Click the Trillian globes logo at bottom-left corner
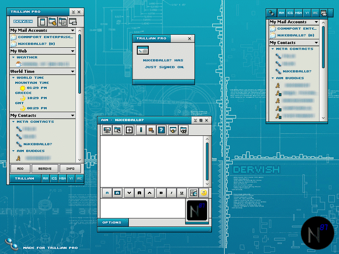Screen dimensions: 339x254 pos(11,244)
